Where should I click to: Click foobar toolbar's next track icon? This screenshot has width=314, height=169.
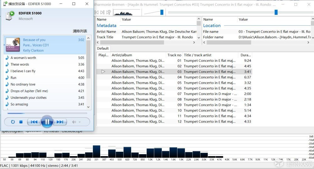click(x=102, y=13)
